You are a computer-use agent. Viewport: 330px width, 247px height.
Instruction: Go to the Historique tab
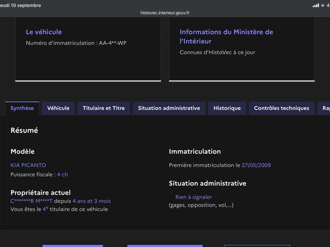[227, 108]
